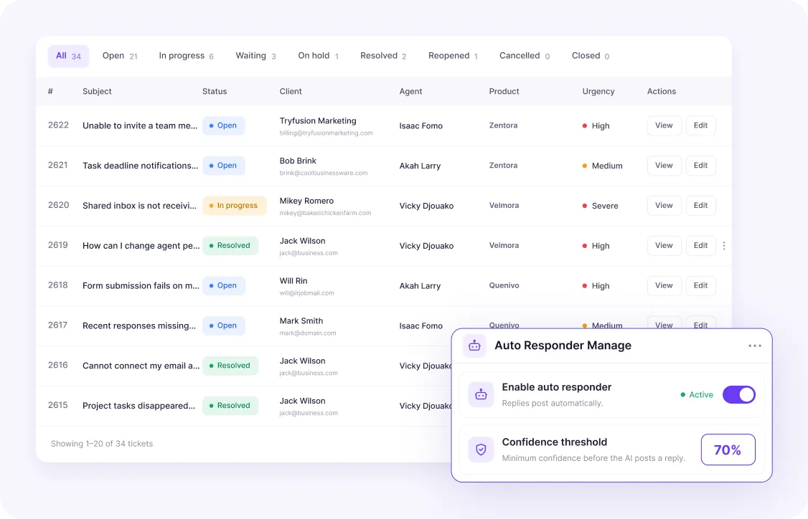Click the robot icon next to Enable auto responder
The width and height of the screenshot is (808, 519).
pyautogui.click(x=481, y=395)
